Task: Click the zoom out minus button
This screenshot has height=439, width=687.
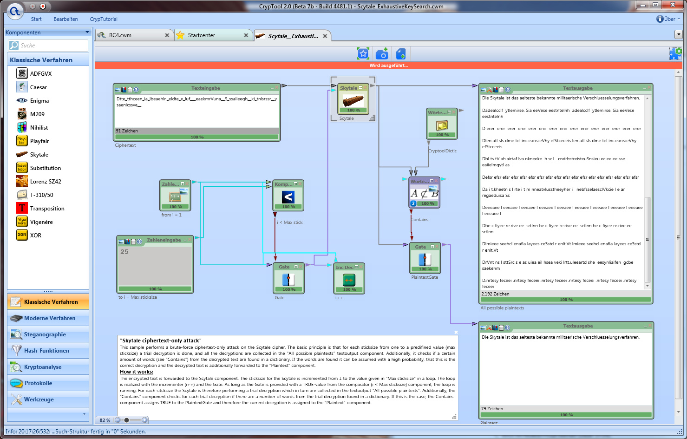Action: pyautogui.click(x=118, y=420)
